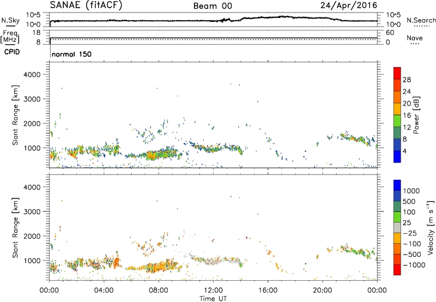Click the -25 tick on velocity scale
This screenshot has height=302, width=436.
(410, 233)
